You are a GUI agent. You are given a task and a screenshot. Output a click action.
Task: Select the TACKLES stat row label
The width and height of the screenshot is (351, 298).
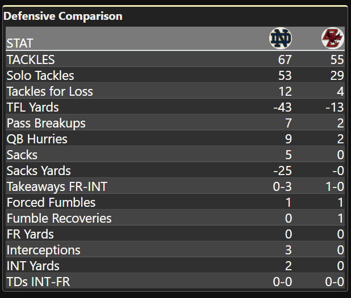(31, 59)
